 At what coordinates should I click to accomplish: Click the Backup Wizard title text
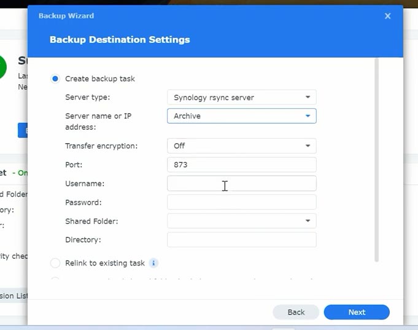pos(66,16)
